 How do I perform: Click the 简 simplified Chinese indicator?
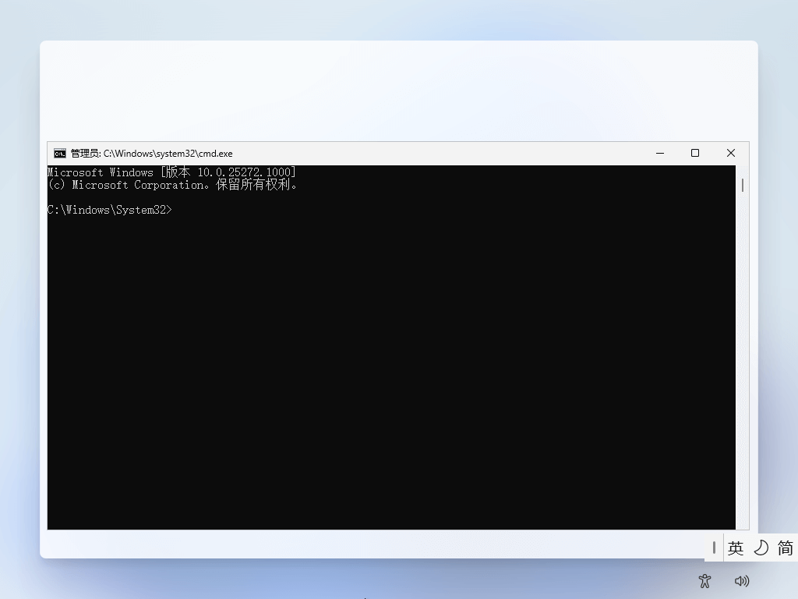pos(786,548)
